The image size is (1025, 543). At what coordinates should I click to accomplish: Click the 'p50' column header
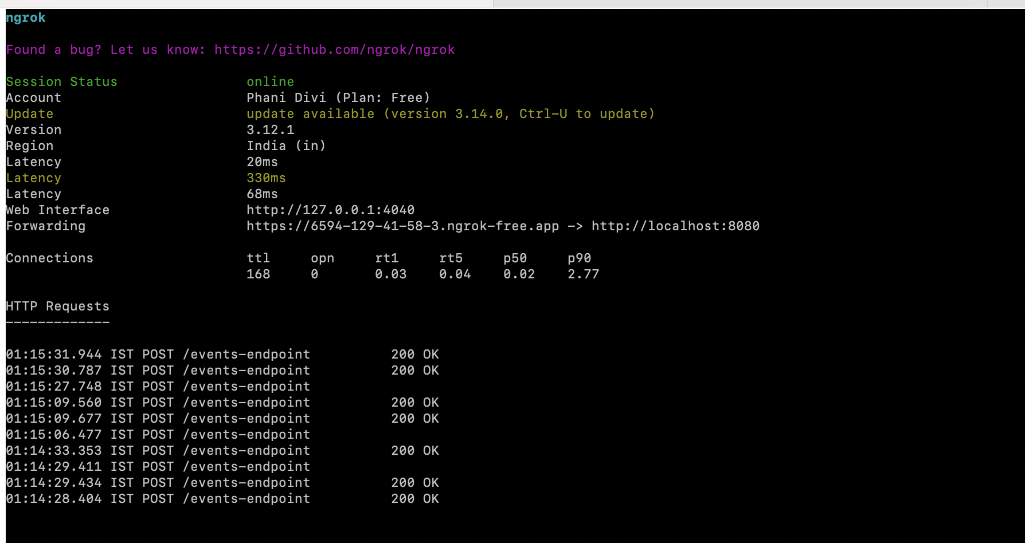tap(515, 258)
